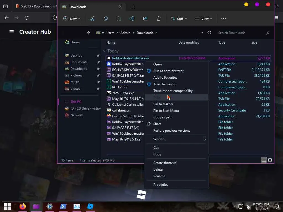283x212 pixels.
Task: Open the Sort dropdown
Action: coord(179,18)
